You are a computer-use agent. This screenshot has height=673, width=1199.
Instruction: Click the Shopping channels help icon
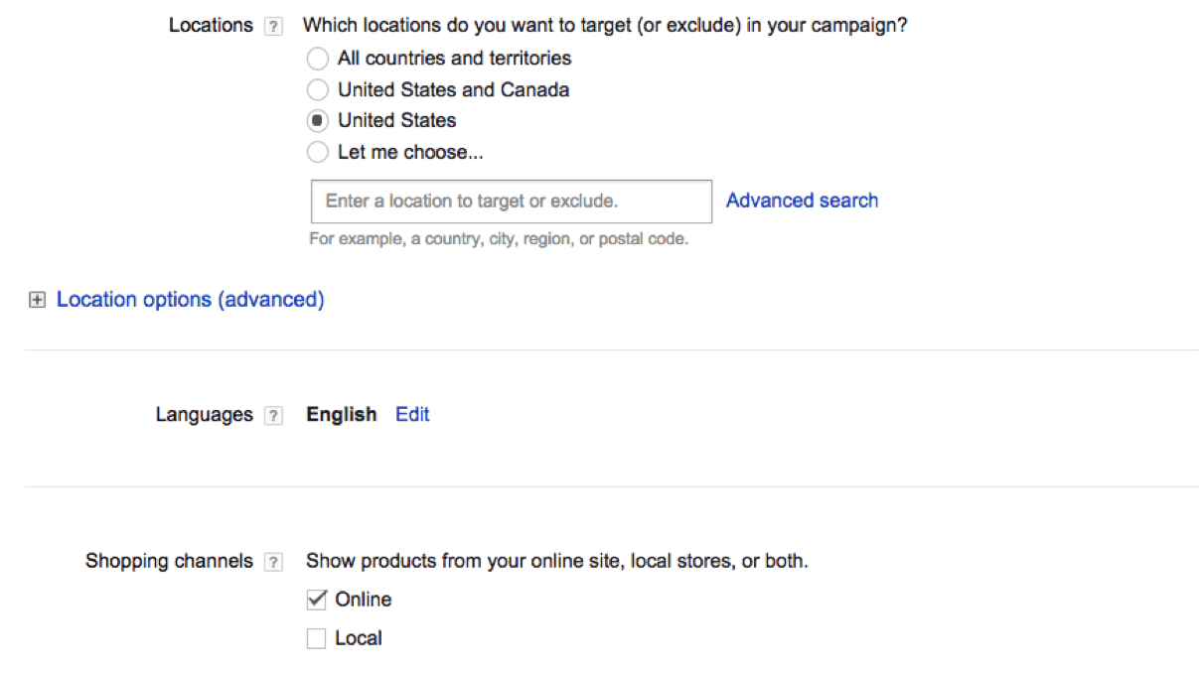click(x=273, y=563)
